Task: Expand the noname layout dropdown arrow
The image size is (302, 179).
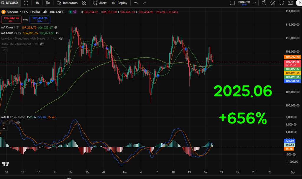Action: point(255,3)
